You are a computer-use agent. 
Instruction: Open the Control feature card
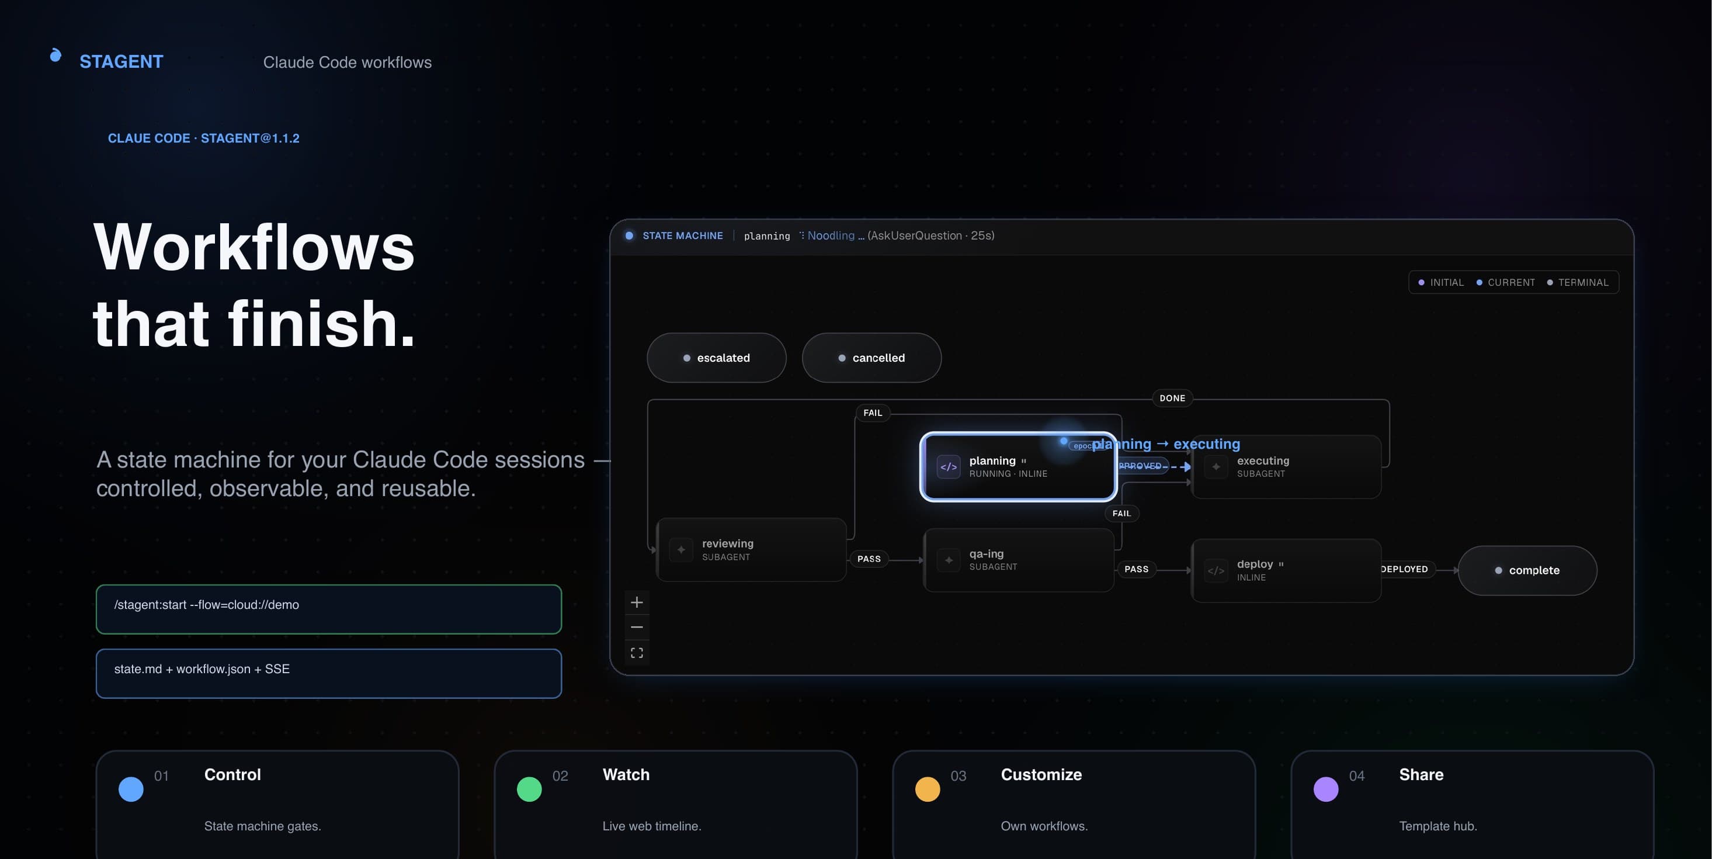coord(278,805)
